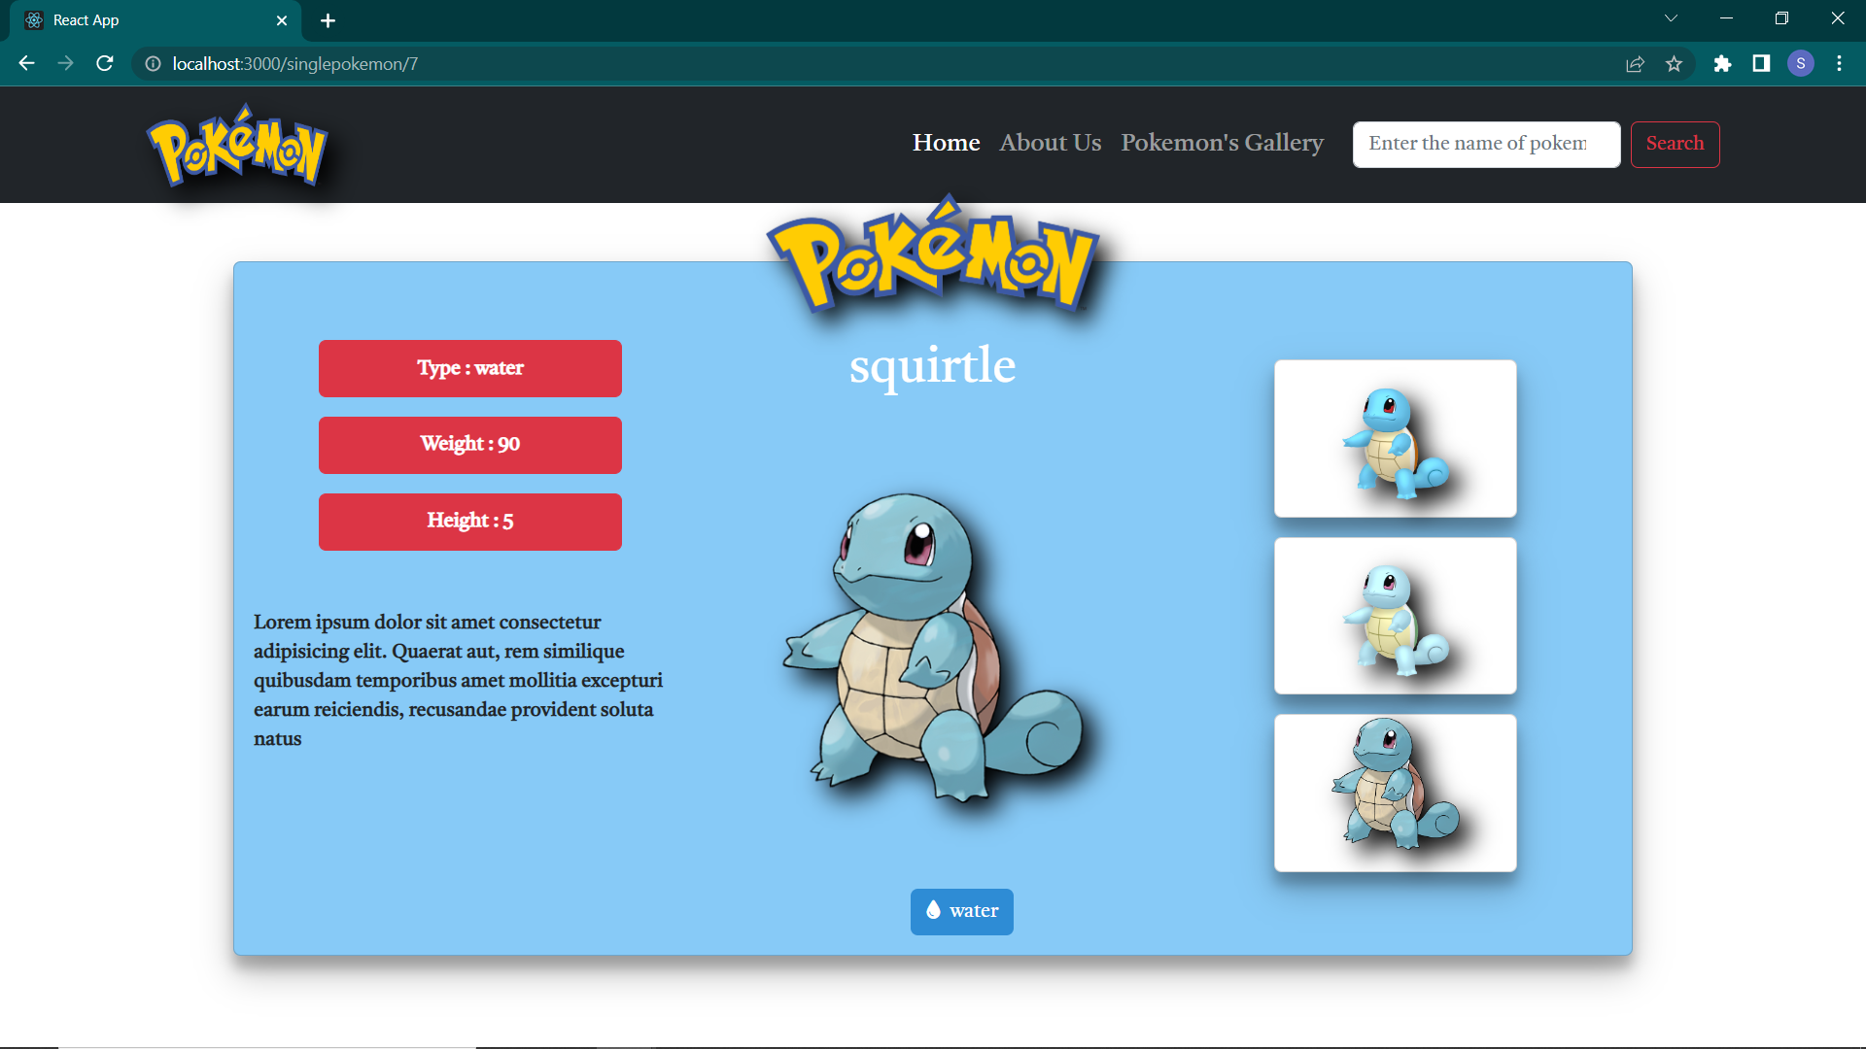Reload the page
The width and height of the screenshot is (1866, 1049).
tap(104, 63)
